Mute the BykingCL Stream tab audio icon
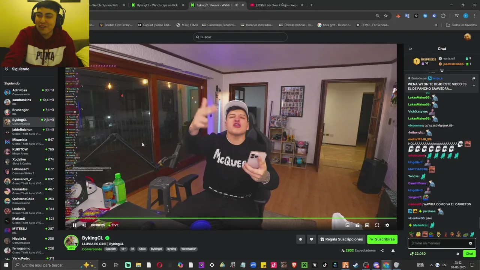Viewport: 480px width, 270px height. pos(237,5)
